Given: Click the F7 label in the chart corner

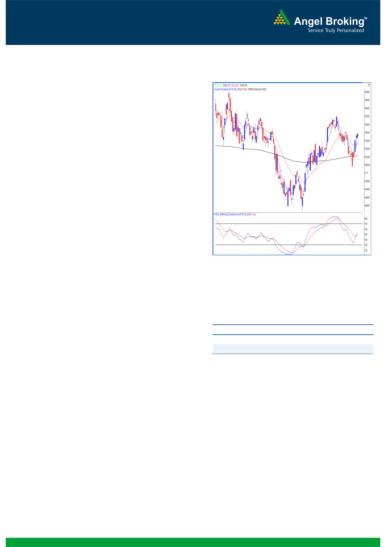Looking at the screenshot, I should [369, 85].
